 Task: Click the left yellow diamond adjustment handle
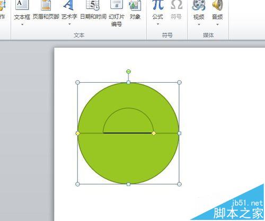(x=77, y=133)
